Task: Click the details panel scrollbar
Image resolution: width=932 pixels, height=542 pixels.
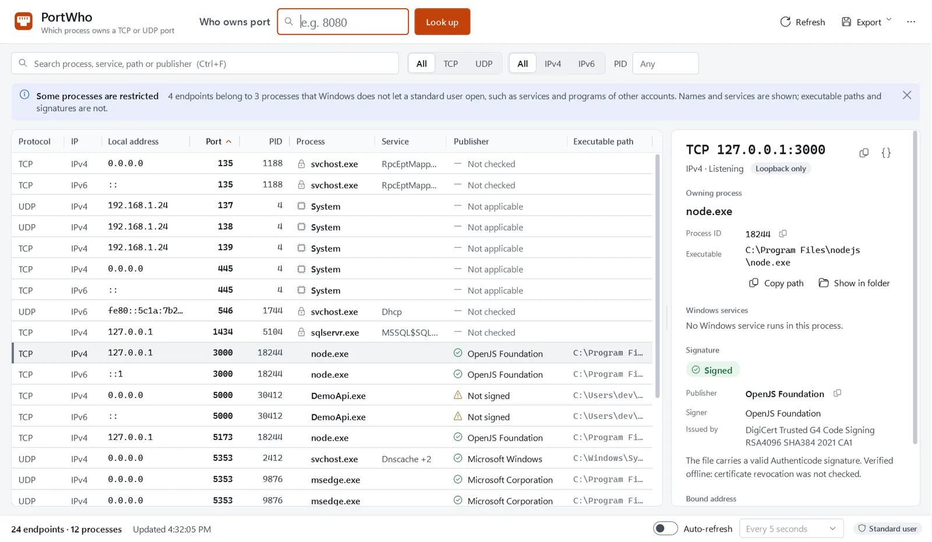Action: pyautogui.click(x=915, y=288)
